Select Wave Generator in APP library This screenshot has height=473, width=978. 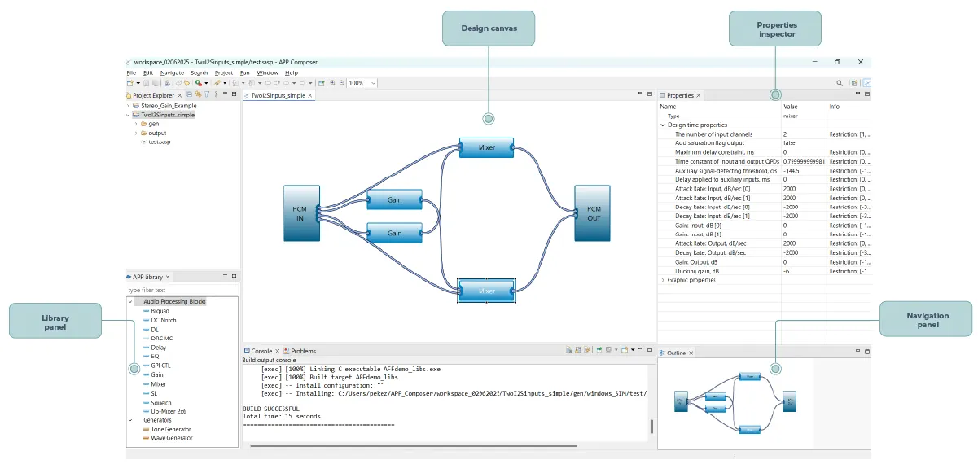point(172,438)
